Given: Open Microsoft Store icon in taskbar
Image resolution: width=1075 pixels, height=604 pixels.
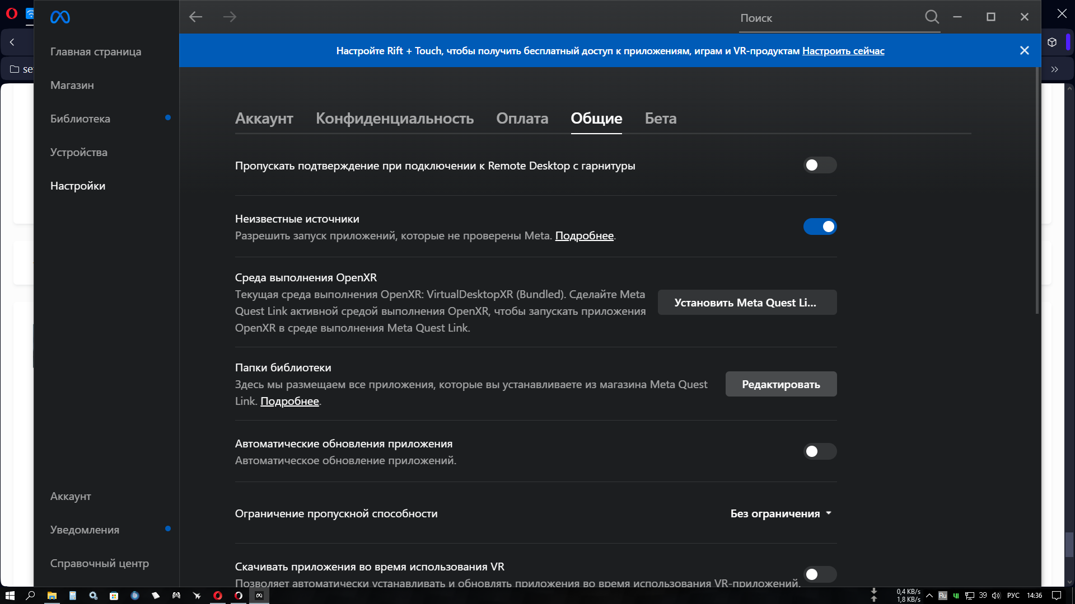Looking at the screenshot, I should point(114,596).
